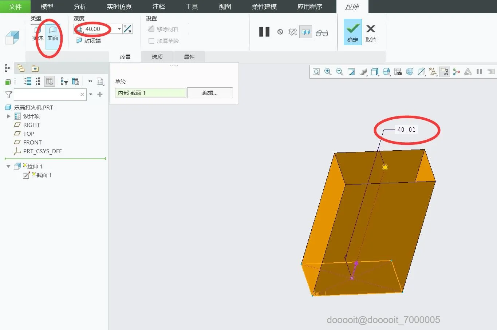Select the FRONT datum plane
Viewport: 497px width, 330px height.
32,142
